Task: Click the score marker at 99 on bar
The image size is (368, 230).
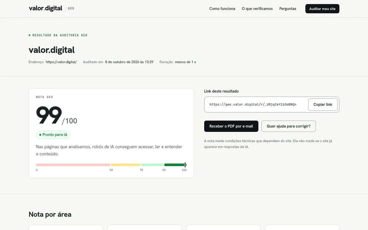Action: pyautogui.click(x=185, y=165)
